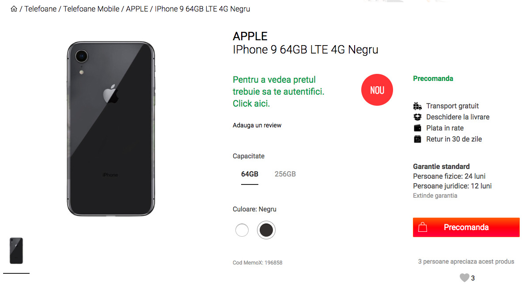Click the heart favorite icon
The width and height of the screenshot is (522, 284).
pyautogui.click(x=465, y=277)
